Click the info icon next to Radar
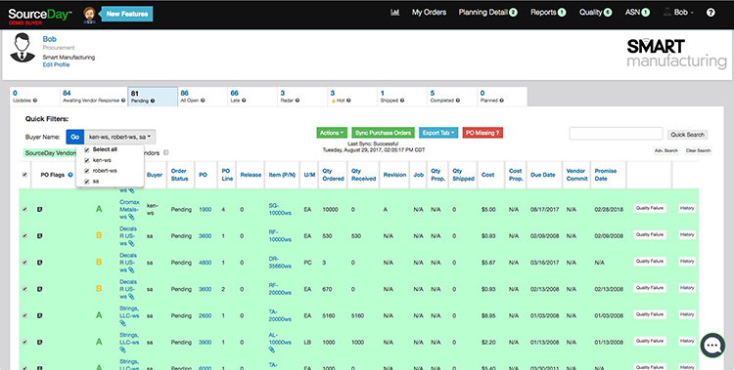This screenshot has height=370, width=734. tap(298, 101)
